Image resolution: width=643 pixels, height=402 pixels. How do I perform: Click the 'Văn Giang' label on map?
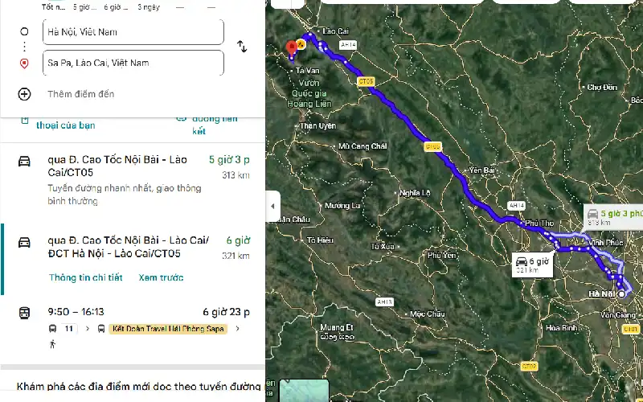click(x=618, y=315)
